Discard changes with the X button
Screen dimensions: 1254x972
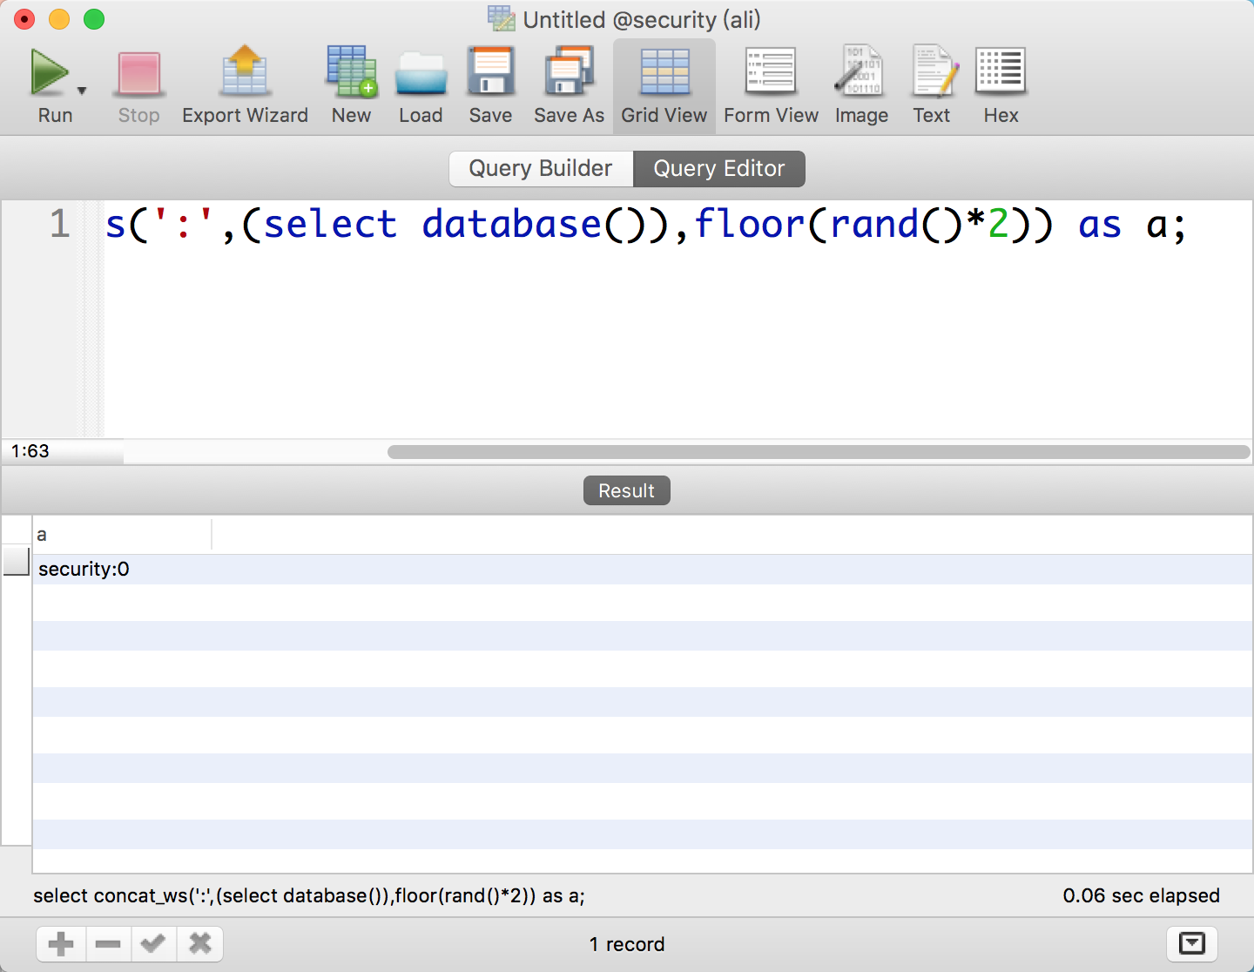(x=200, y=944)
